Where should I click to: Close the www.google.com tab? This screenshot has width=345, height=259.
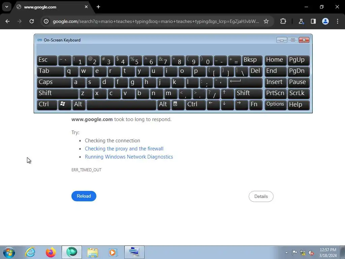point(86,7)
